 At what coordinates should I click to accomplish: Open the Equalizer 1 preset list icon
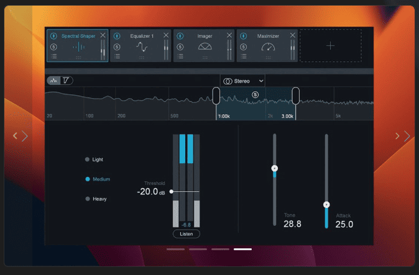[x=117, y=56]
